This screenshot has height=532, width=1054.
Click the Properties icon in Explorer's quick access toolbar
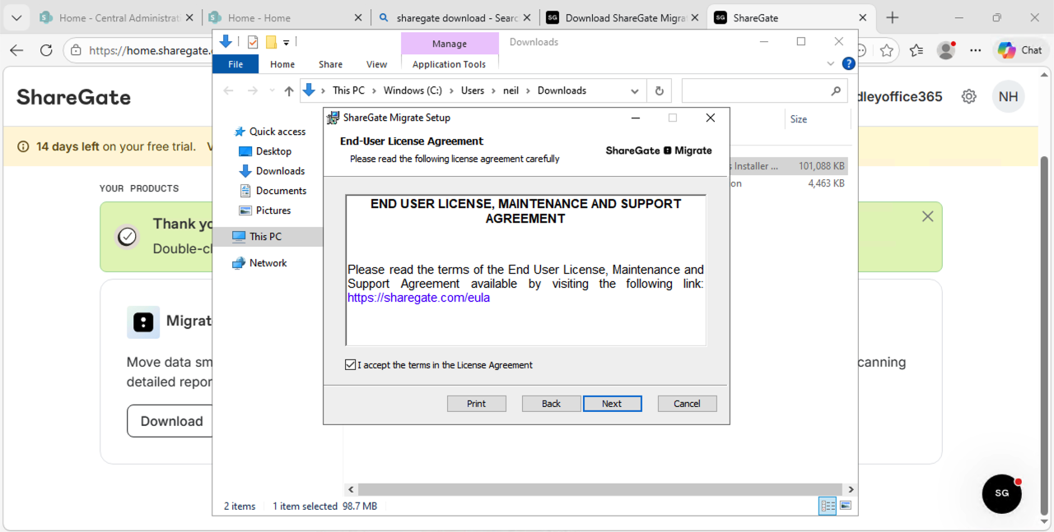tap(253, 42)
